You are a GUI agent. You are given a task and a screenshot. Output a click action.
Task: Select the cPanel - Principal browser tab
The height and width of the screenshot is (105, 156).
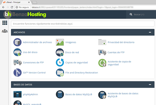[x=16, y=2]
